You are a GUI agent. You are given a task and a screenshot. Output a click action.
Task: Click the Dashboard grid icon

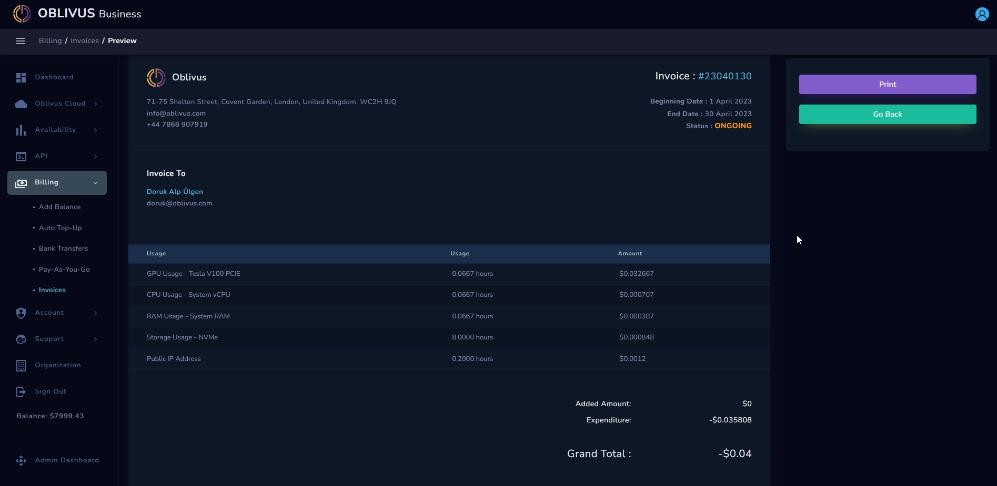coord(21,78)
